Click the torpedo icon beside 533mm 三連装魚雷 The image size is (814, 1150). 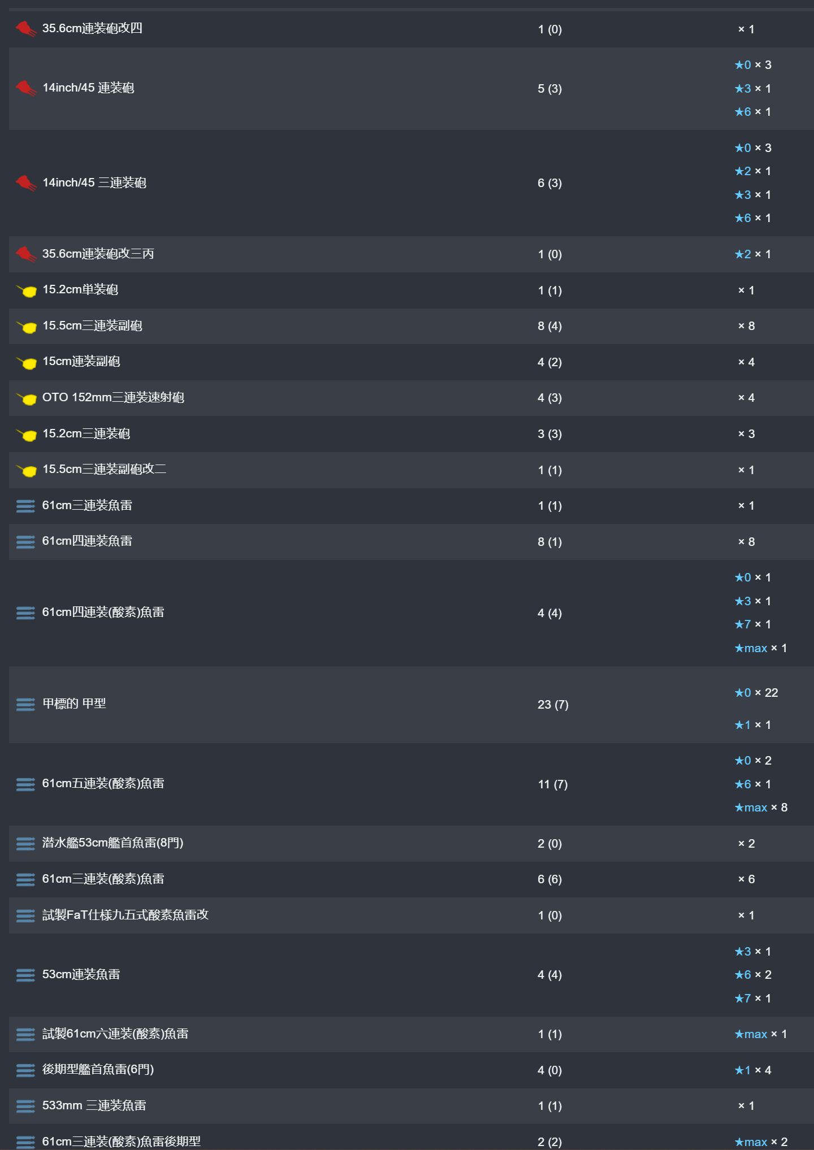(x=25, y=1106)
